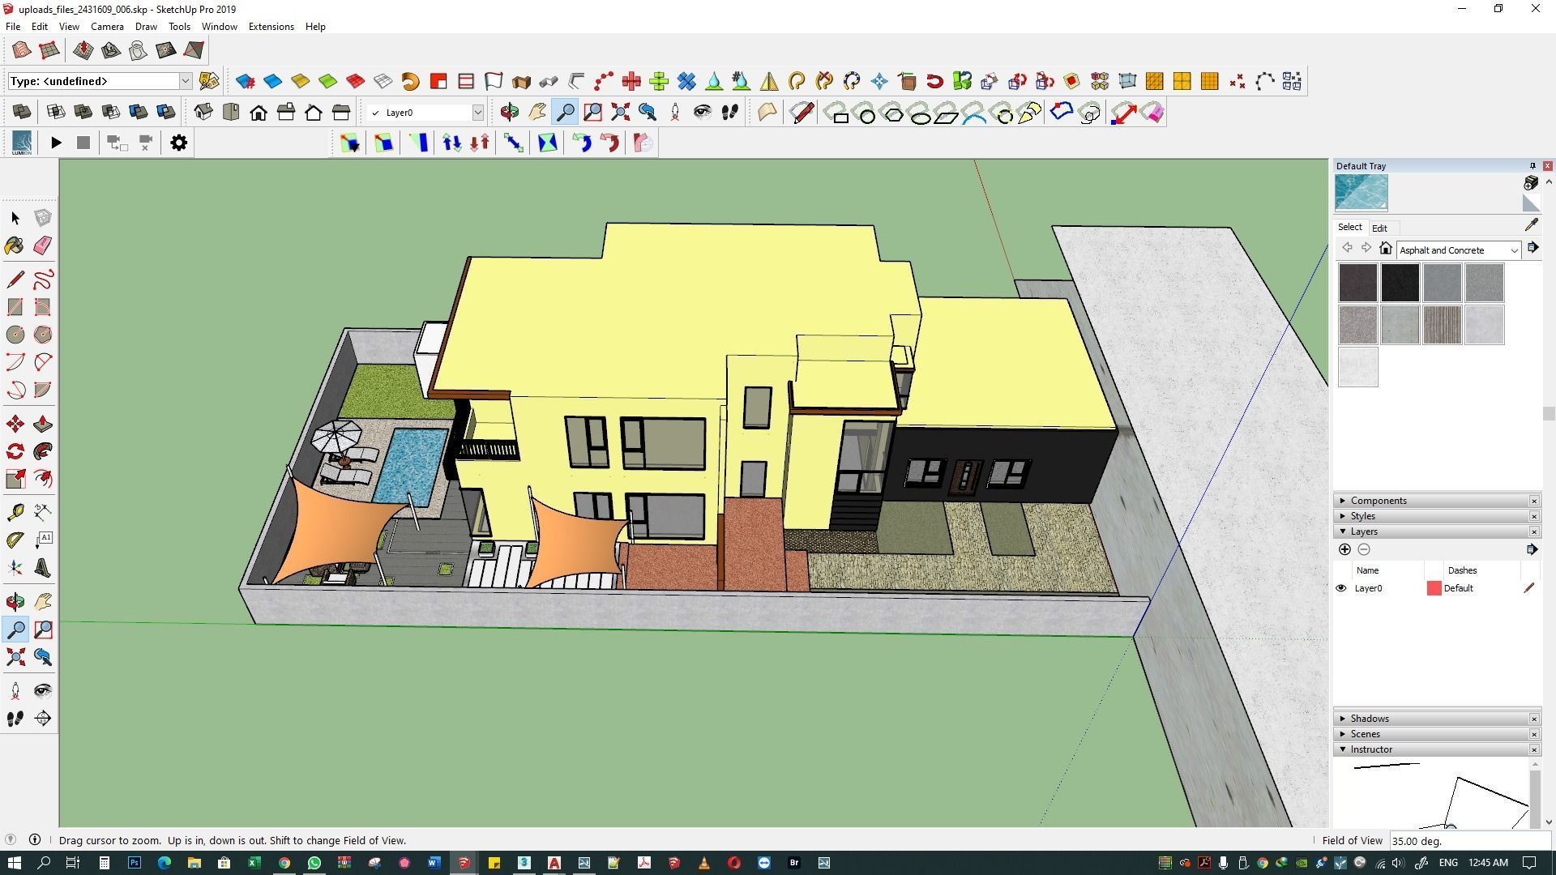The image size is (1556, 875).
Task: Expand the Components panel
Action: pos(1378,501)
